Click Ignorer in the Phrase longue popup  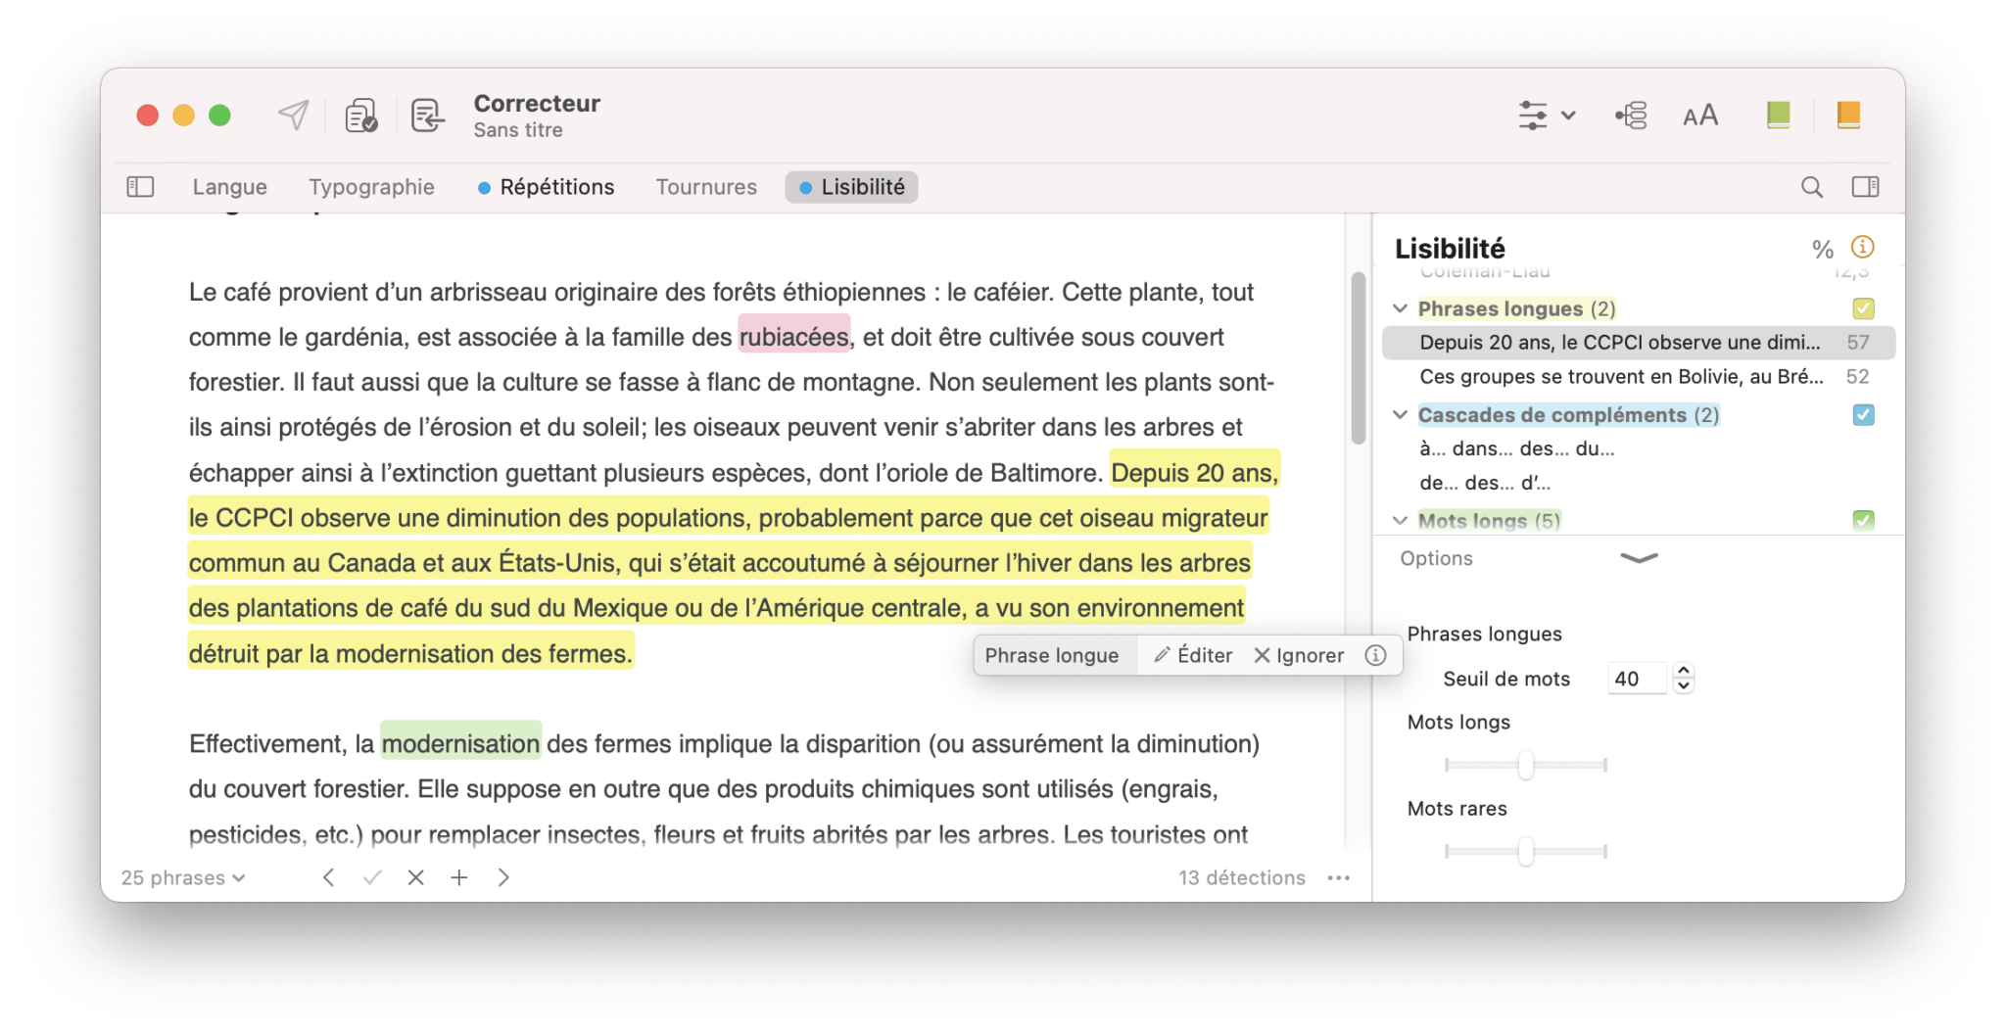pos(1299,656)
